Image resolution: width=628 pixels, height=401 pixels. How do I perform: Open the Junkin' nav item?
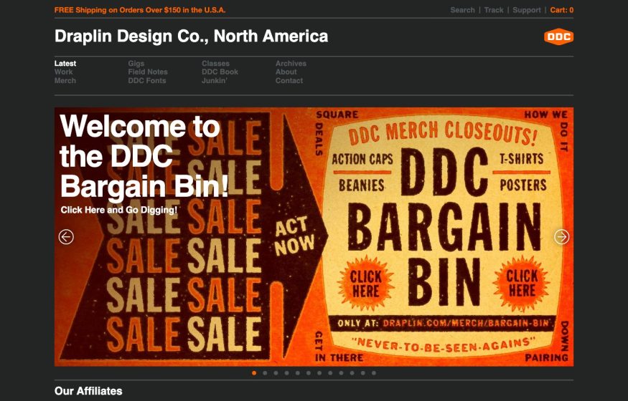point(215,80)
